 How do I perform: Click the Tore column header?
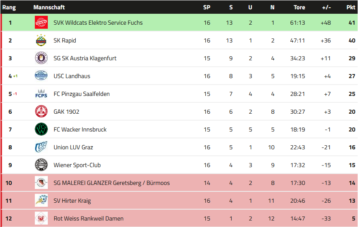pyautogui.click(x=299, y=7)
